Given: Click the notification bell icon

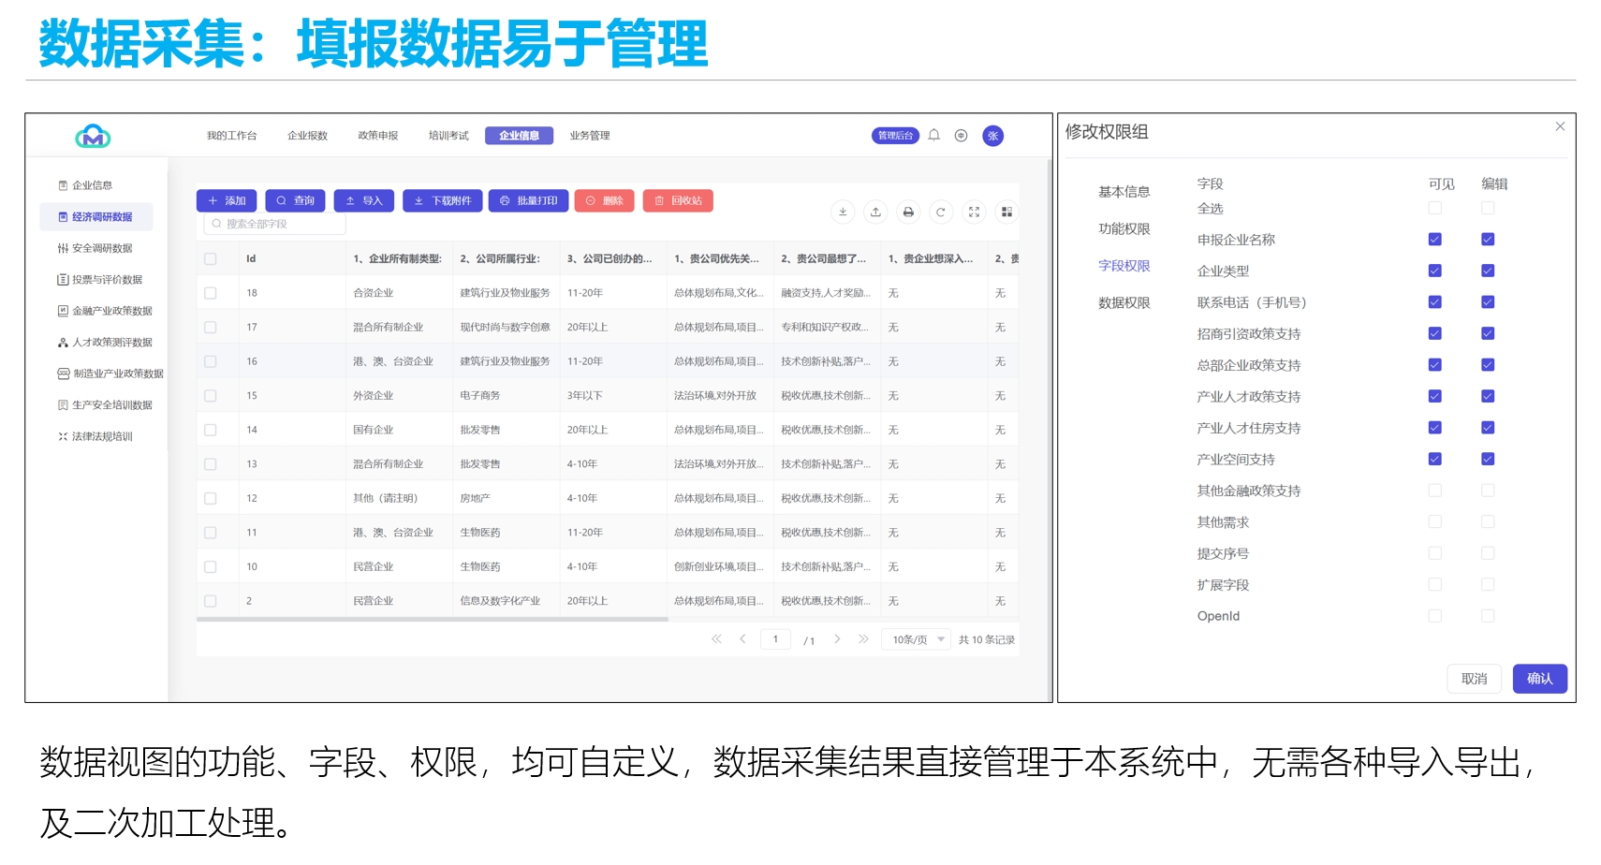Looking at the screenshot, I should point(933,136).
